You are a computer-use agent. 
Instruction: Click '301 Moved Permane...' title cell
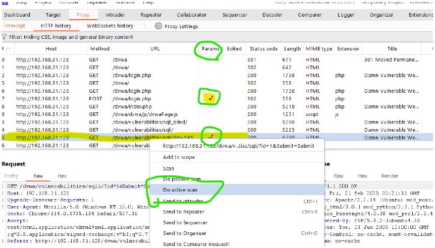point(391,59)
